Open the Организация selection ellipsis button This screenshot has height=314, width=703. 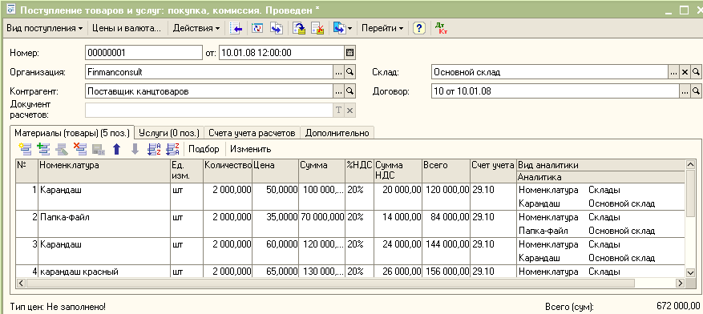(x=339, y=71)
